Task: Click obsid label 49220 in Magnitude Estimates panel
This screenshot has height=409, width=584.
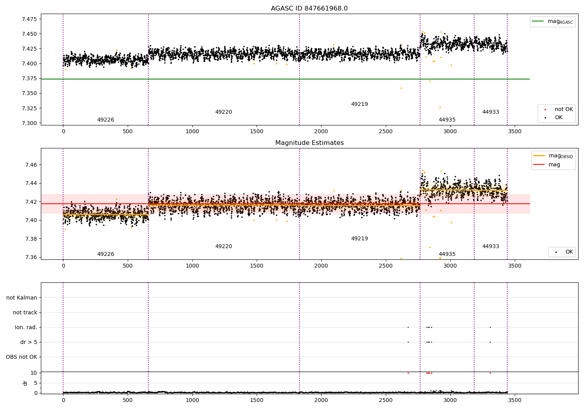Action: [223, 247]
